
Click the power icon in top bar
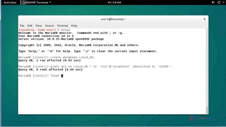point(219,2)
